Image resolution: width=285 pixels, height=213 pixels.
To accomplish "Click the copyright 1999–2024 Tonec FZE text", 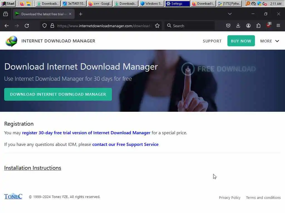I will [65, 197].
